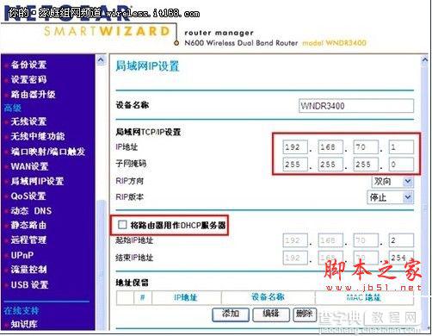Toggle 将路由器用作DHCP服务器 checkbox

[x=122, y=225]
